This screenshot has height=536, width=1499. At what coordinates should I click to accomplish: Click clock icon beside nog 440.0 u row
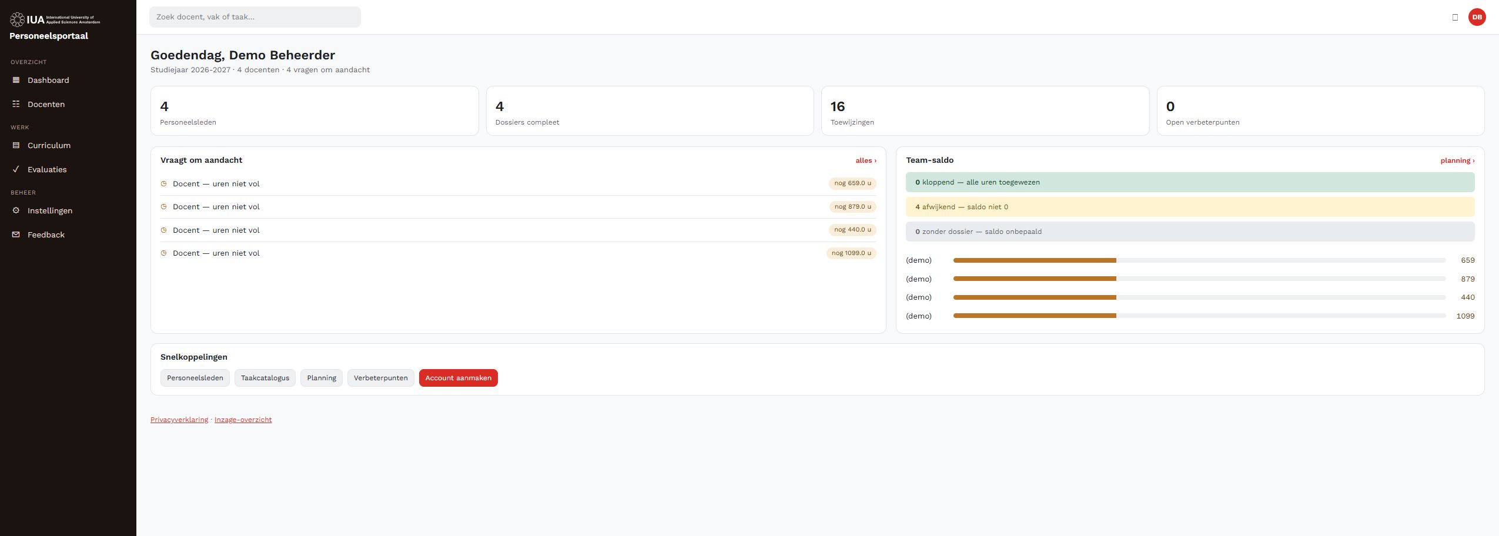(164, 230)
